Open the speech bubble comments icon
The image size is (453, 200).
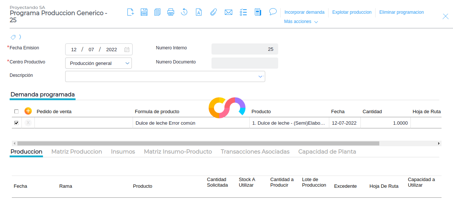pyautogui.click(x=273, y=12)
